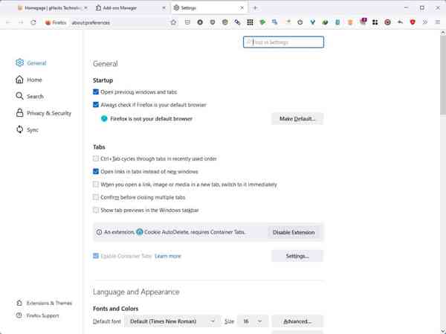
Task: Open the font Size dropdown
Action: [x=253, y=321]
